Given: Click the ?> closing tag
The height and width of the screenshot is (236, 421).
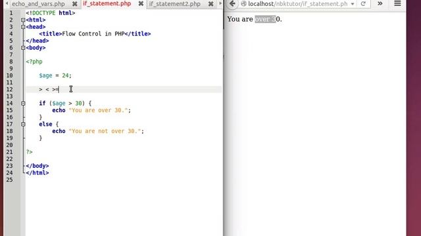Looking at the screenshot, I should tap(29, 152).
